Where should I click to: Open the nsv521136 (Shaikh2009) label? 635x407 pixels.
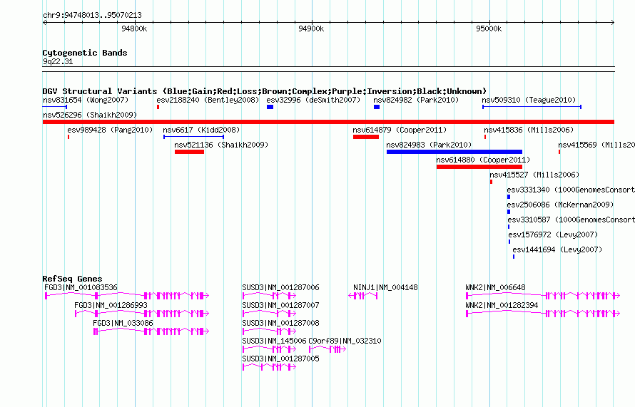[221, 145]
